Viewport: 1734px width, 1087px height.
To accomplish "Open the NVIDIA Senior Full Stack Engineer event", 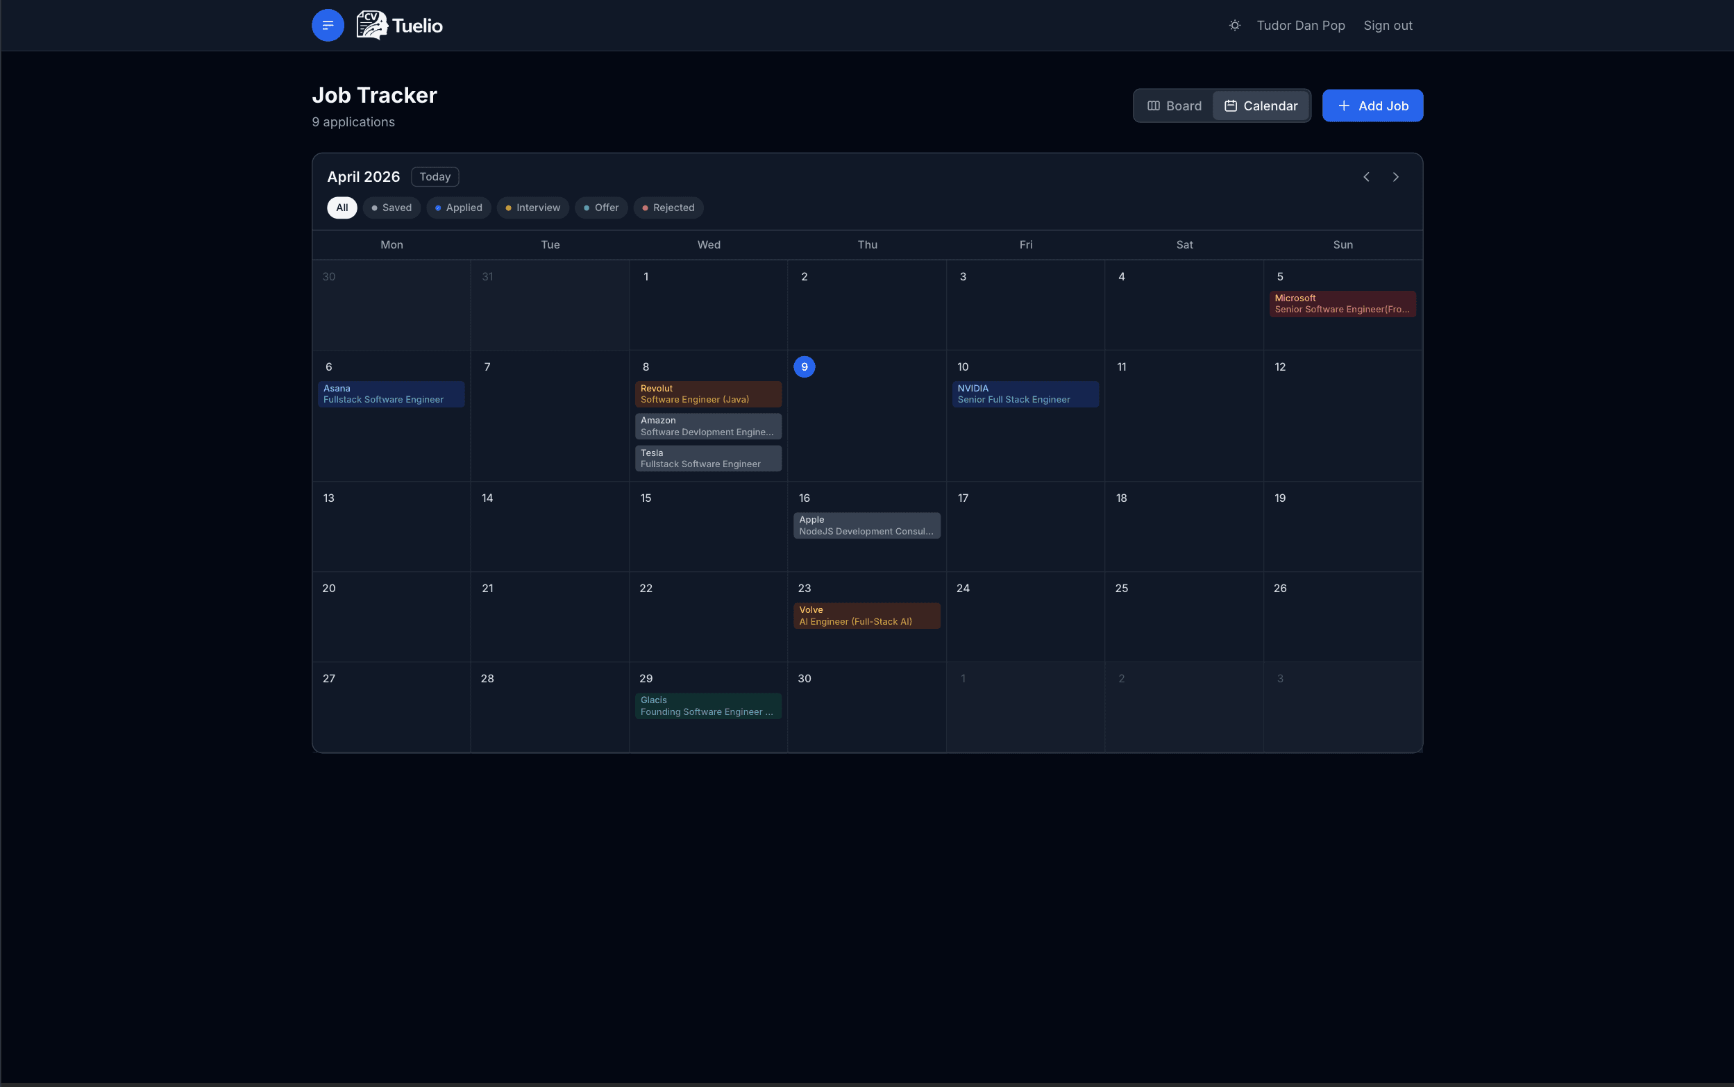I will tap(1024, 394).
